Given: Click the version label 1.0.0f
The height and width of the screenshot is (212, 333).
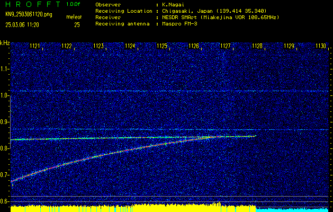Looking at the screenshot, I should (x=73, y=4).
